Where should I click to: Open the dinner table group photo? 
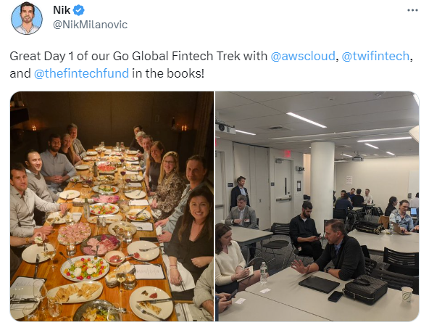(112, 206)
